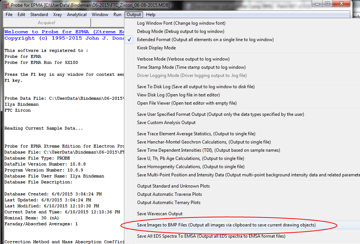Click the Help menu item
Viewport: 360px width, 244px height.
pos(151,15)
